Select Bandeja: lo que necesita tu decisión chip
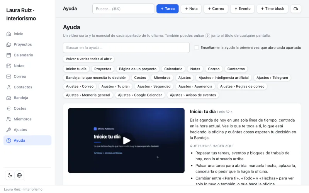 (96, 78)
